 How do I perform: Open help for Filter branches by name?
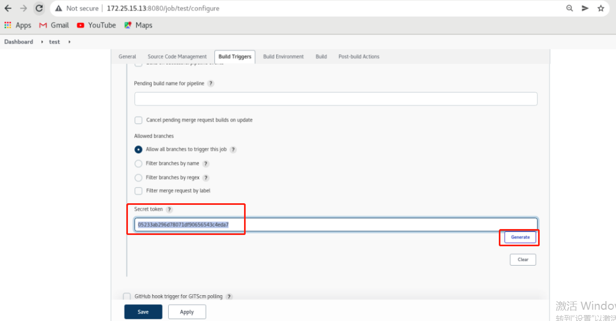click(206, 164)
